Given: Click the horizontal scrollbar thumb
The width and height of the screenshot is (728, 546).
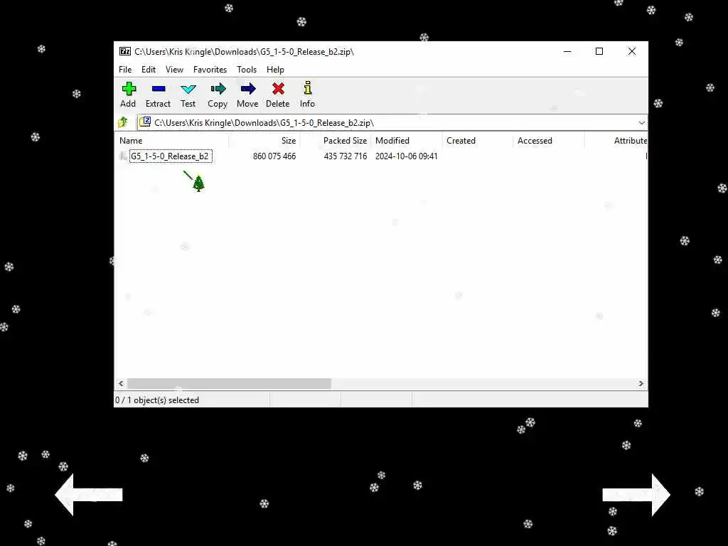Looking at the screenshot, I should tap(229, 383).
